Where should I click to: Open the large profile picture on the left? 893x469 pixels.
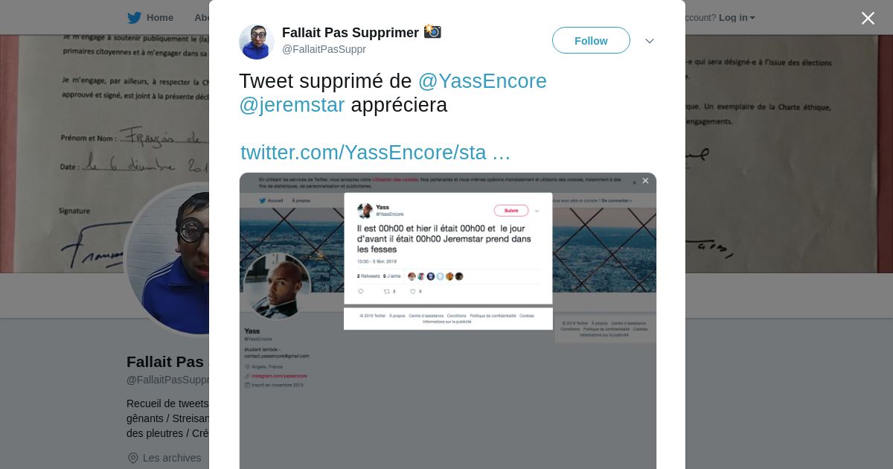(x=167, y=258)
